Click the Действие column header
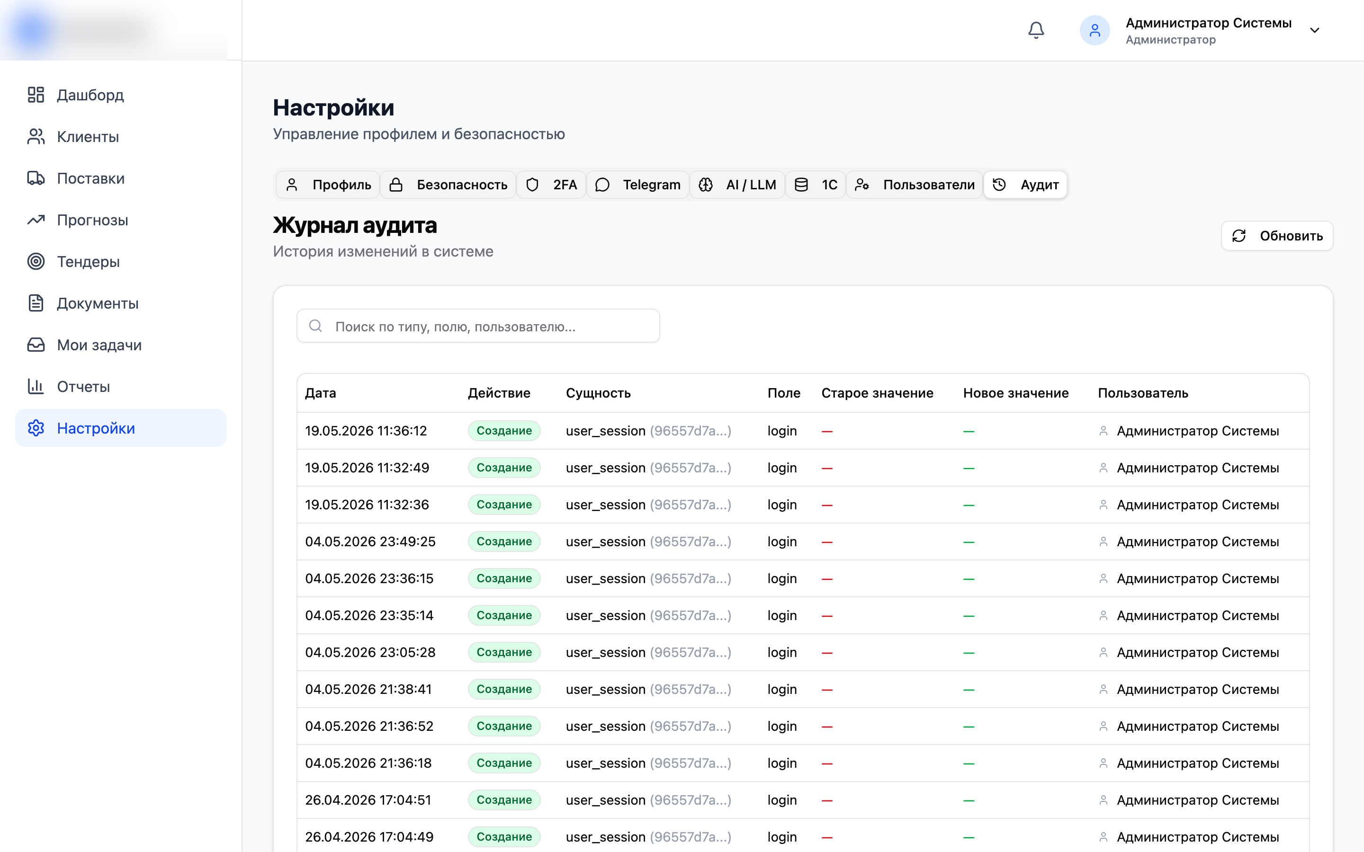The width and height of the screenshot is (1364, 852). (x=499, y=393)
